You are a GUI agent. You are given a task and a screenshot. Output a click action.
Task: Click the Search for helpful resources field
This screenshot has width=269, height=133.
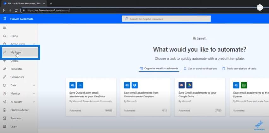click(x=166, y=19)
